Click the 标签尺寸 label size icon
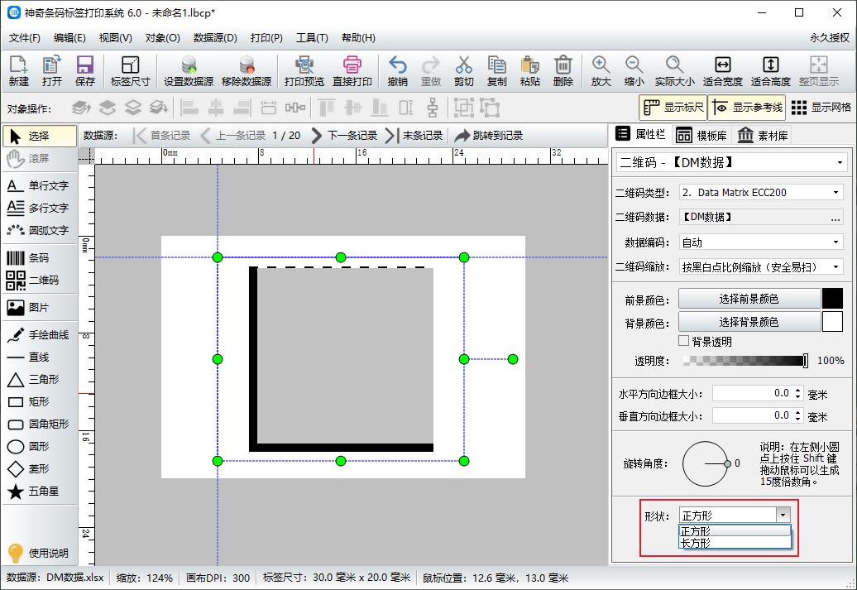The height and width of the screenshot is (590, 857). coord(130,71)
